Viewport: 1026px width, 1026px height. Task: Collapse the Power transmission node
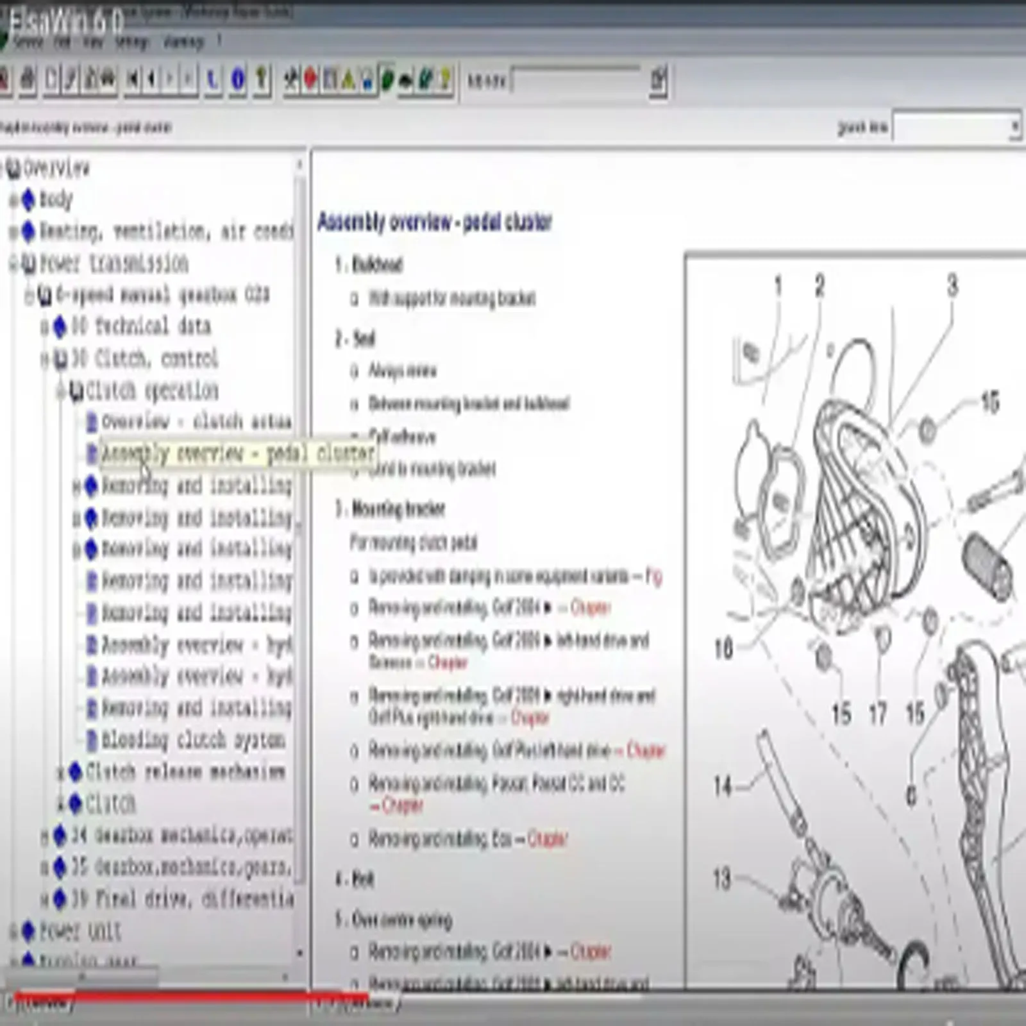point(13,263)
